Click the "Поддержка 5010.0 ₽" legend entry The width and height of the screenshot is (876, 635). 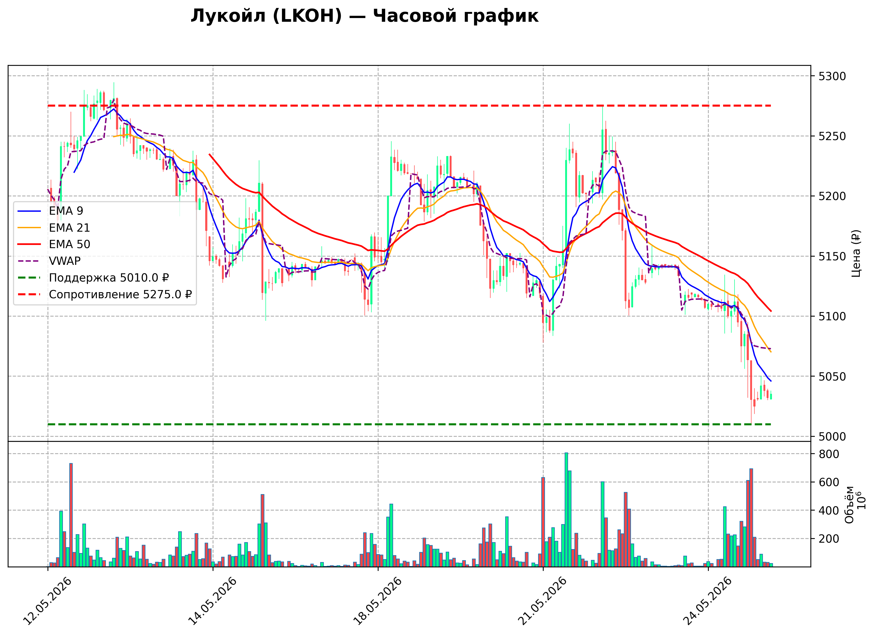(x=109, y=278)
